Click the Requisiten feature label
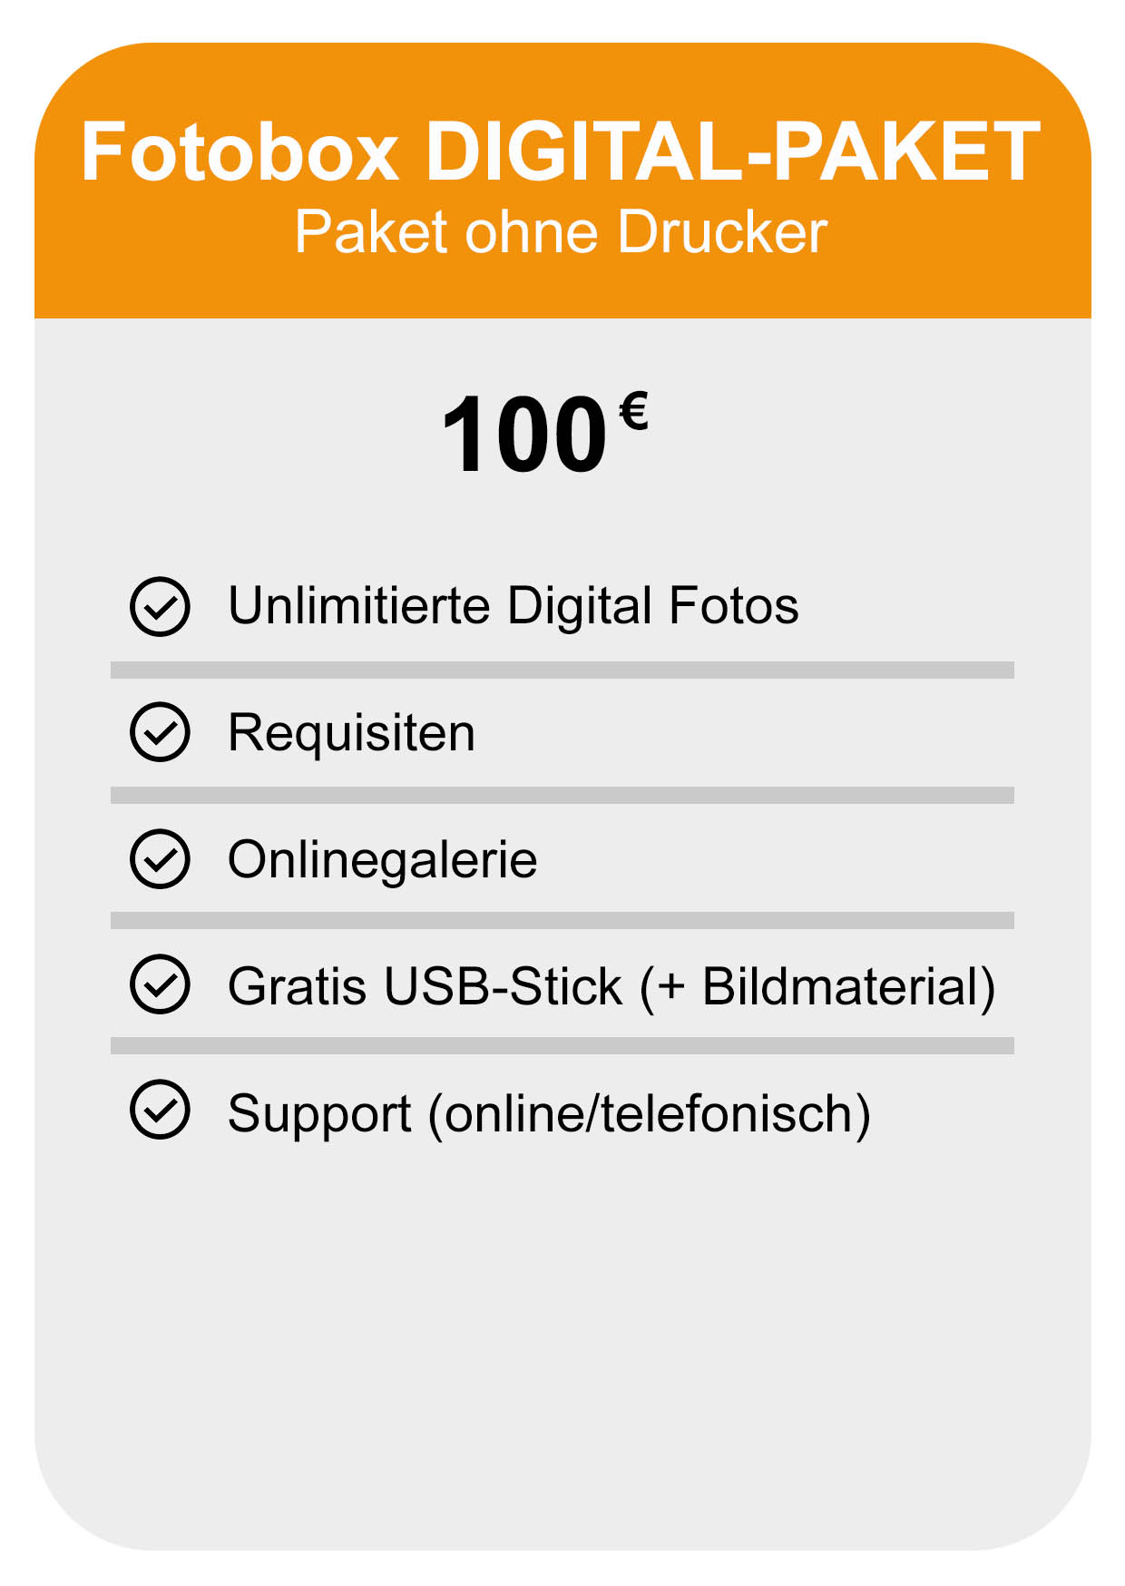This screenshot has height=1586, width=1125. (x=352, y=734)
